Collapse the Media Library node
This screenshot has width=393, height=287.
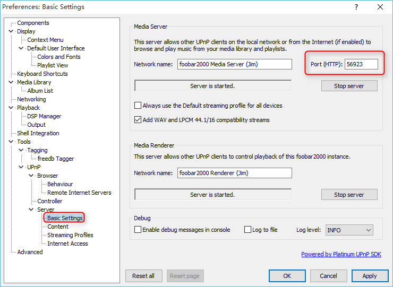pos(11,82)
